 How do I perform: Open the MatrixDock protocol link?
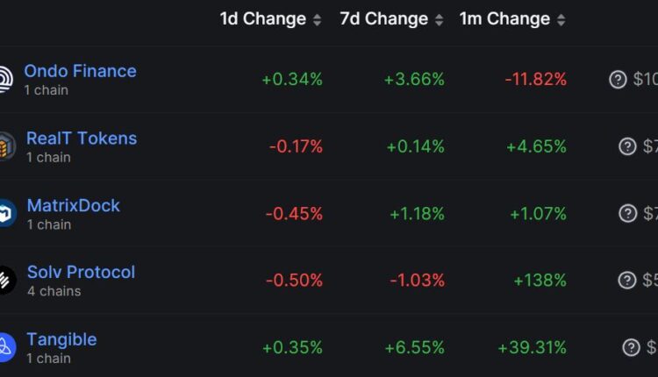point(73,205)
